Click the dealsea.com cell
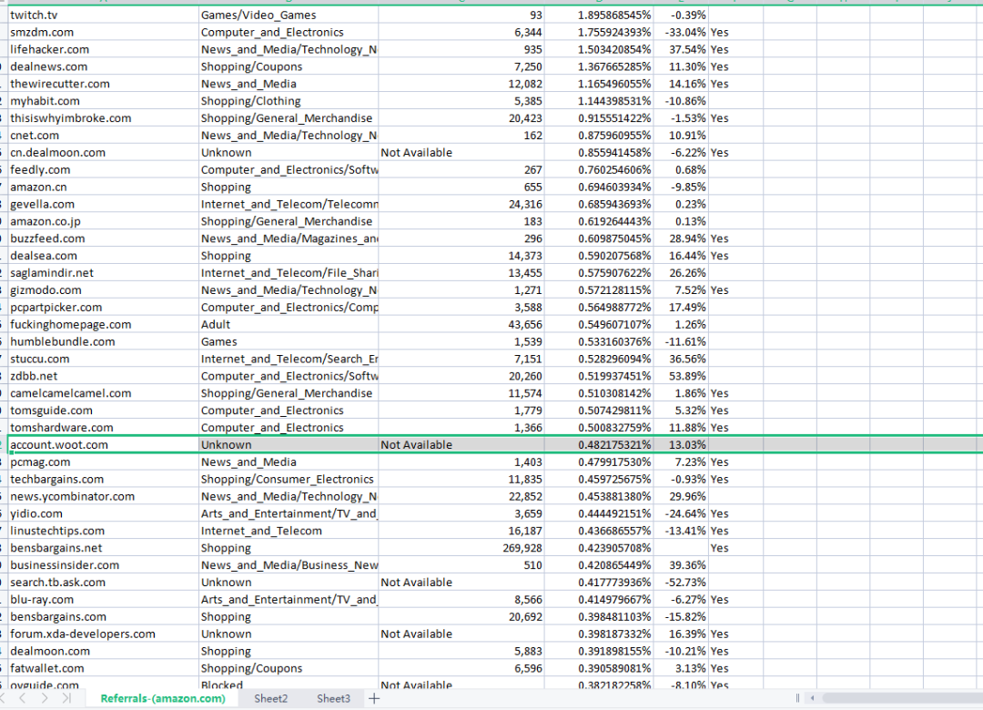 click(x=104, y=256)
